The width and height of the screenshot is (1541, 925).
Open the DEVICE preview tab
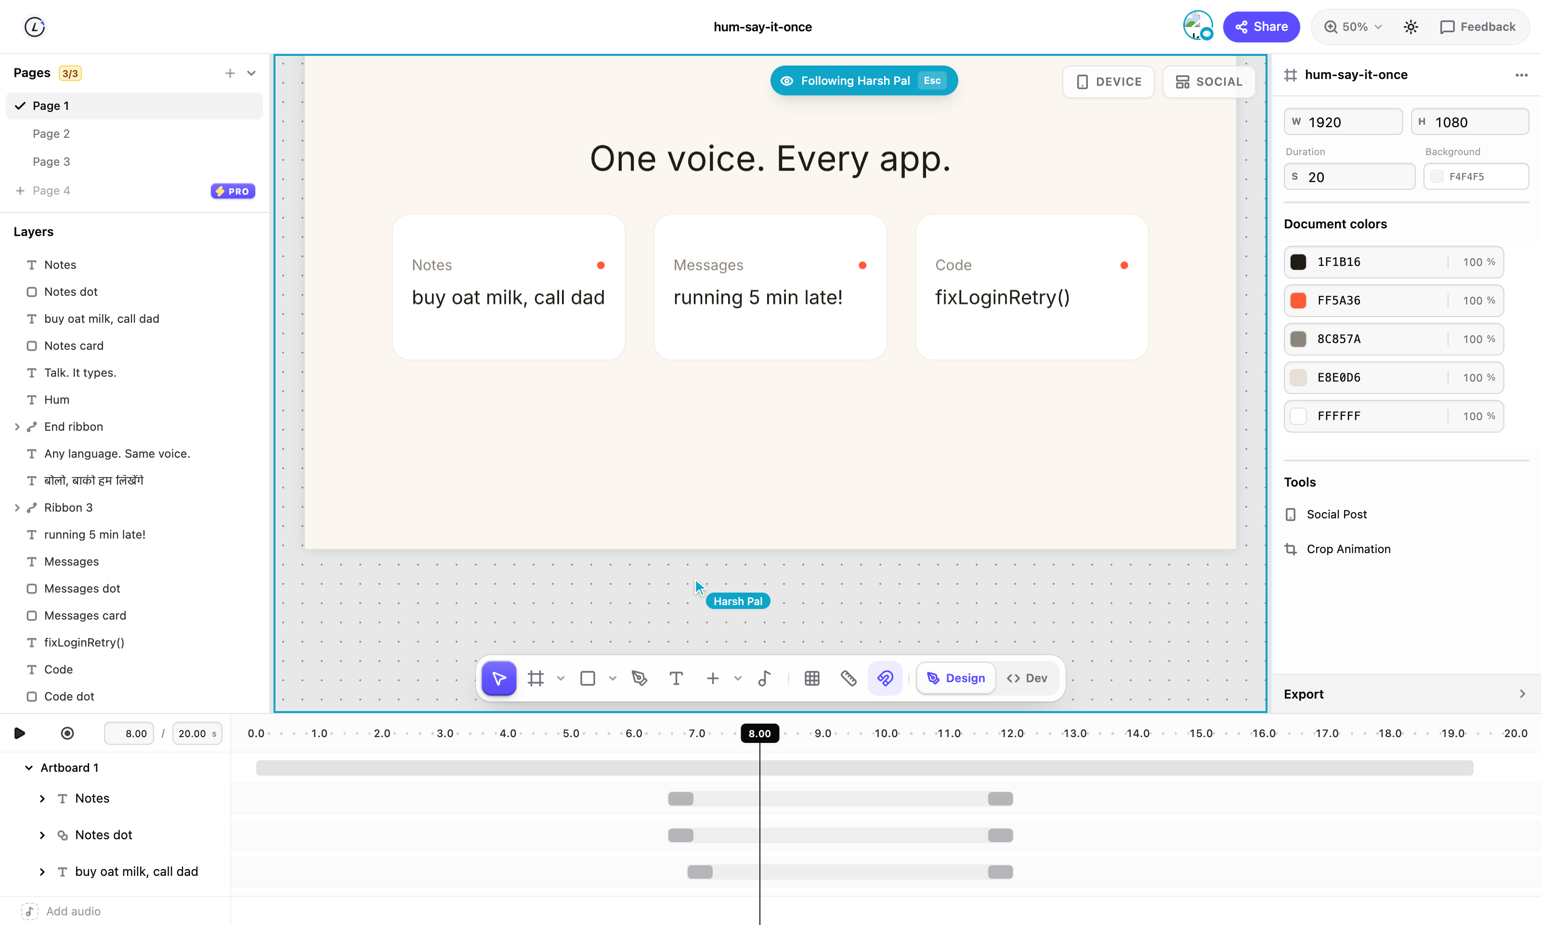(x=1108, y=81)
